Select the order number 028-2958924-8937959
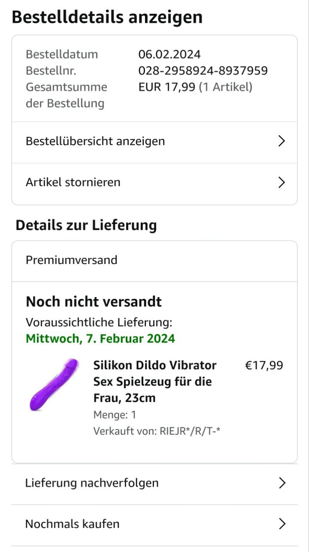This screenshot has width=309, height=552. click(x=203, y=70)
